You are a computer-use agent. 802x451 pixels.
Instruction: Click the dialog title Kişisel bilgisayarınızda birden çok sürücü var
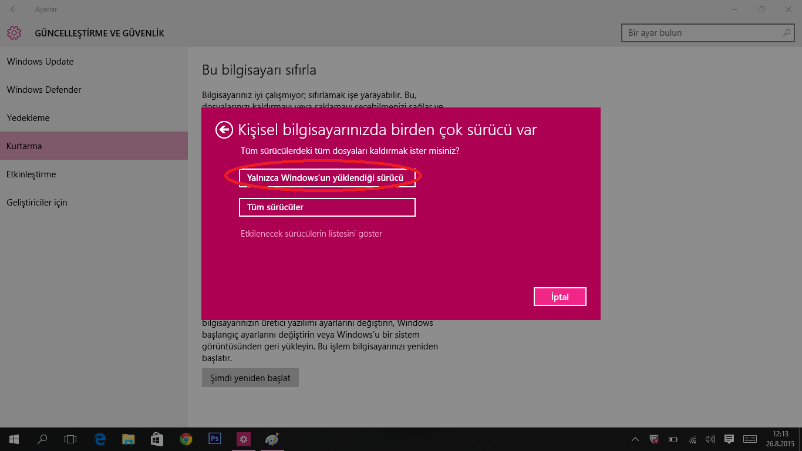[x=387, y=130]
